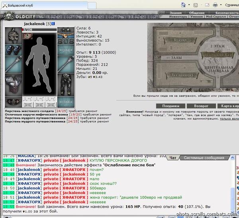Click the read mail icon in browser toolbar
This screenshot has width=239, height=218.
(207, 5)
